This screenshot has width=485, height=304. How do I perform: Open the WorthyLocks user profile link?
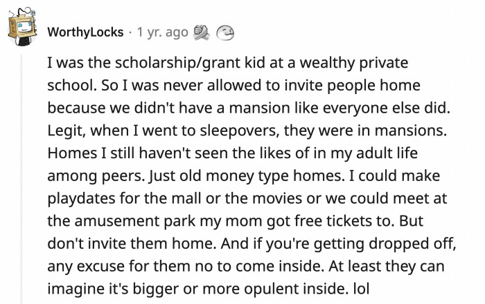tap(85, 32)
